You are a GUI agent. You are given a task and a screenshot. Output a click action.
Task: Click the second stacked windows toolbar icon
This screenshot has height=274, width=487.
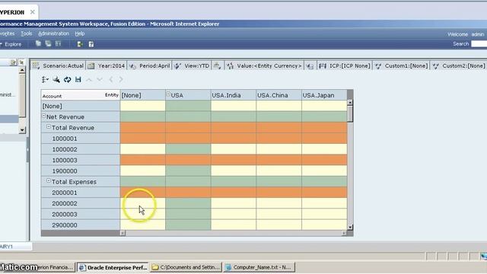[x=48, y=44]
